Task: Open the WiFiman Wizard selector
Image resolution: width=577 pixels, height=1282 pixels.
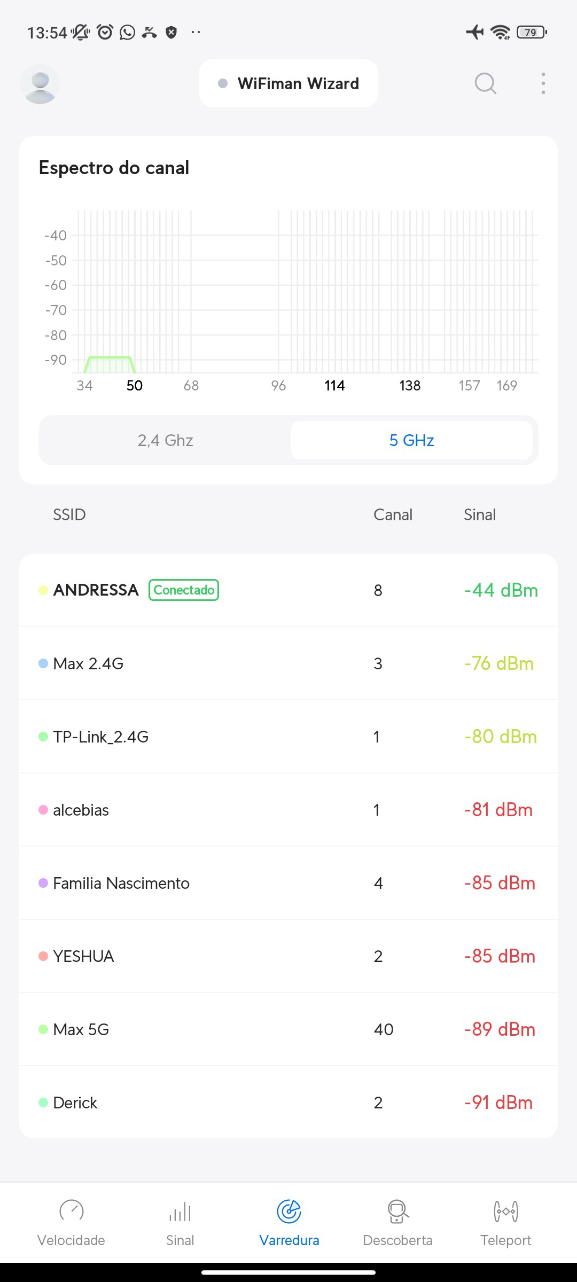Action: pos(288,83)
